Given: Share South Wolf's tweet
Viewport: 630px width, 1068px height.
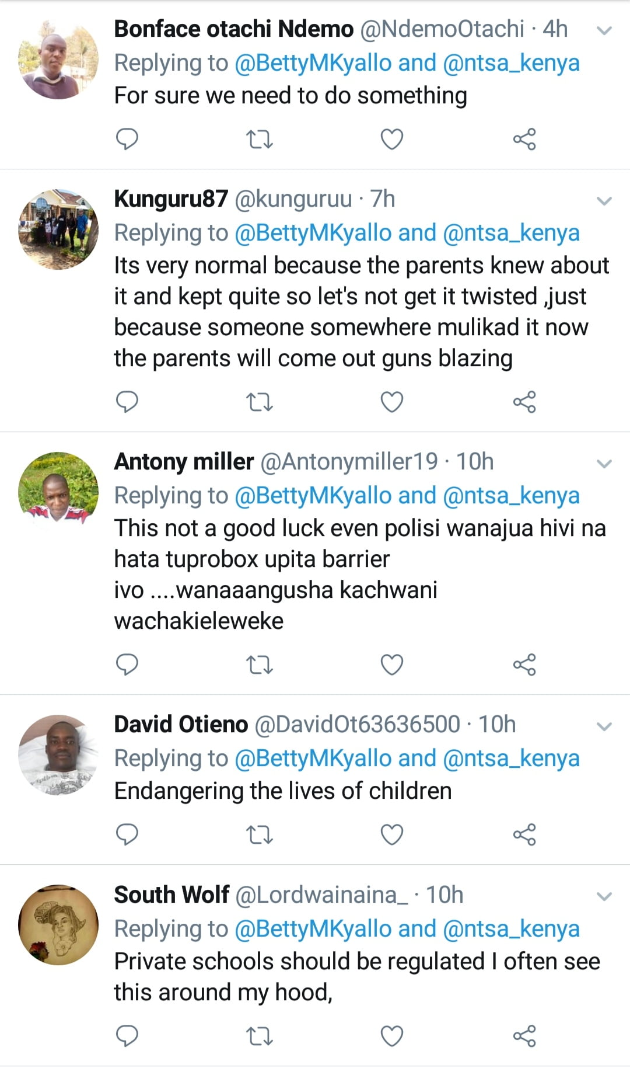Looking at the screenshot, I should (524, 1036).
